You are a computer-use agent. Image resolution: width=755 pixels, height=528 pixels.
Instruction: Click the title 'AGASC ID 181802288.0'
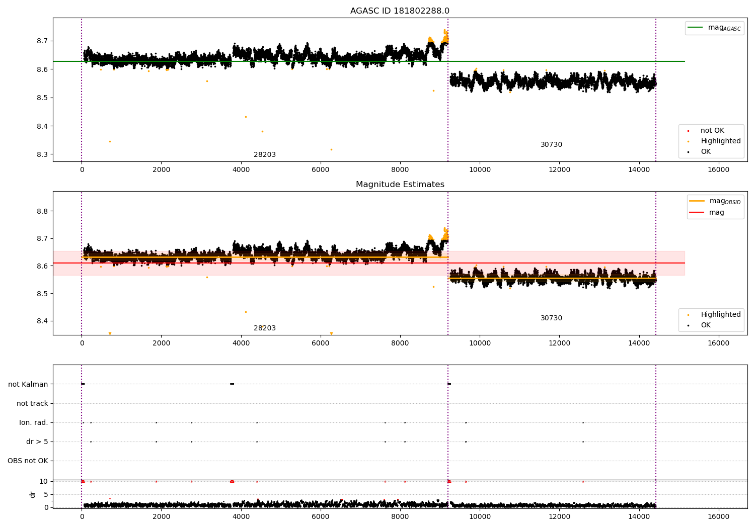400,11
